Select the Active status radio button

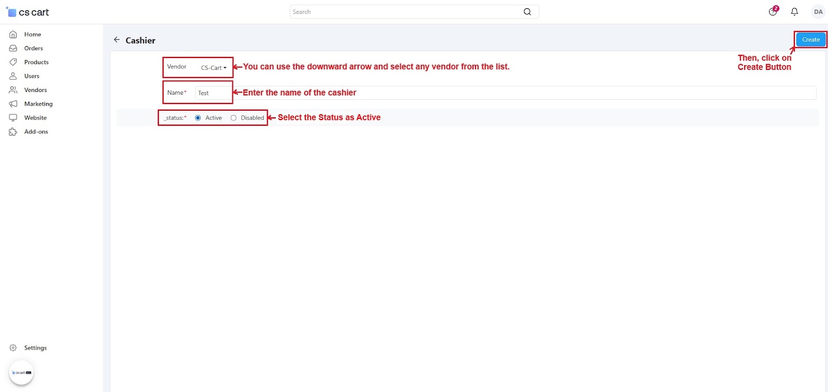point(198,118)
